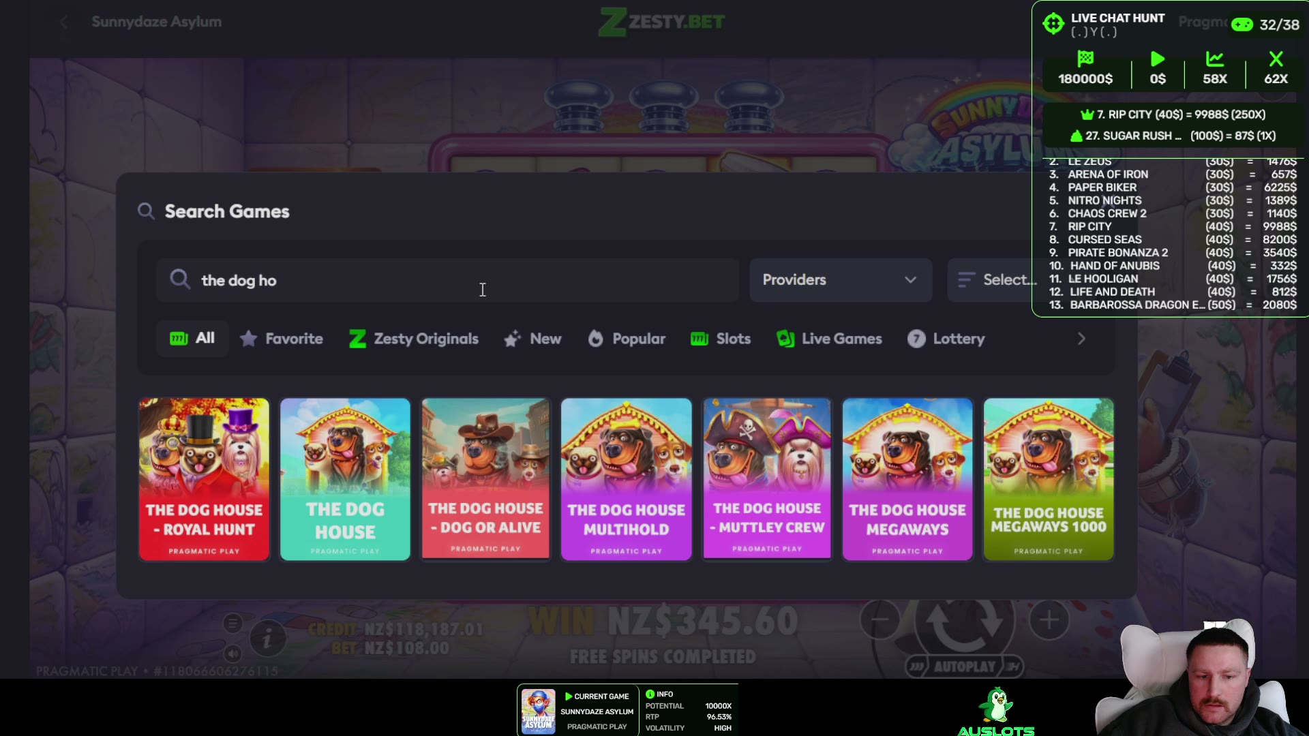Click the X multiplier icon above 62X
The height and width of the screenshot is (736, 1309).
(1276, 59)
